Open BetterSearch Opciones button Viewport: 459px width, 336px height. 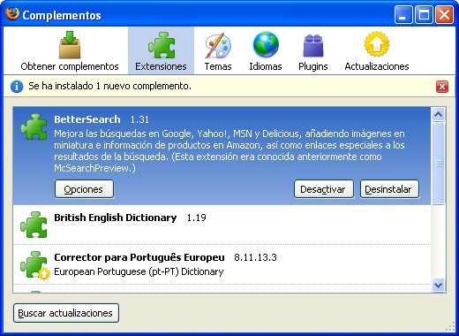coord(84,189)
